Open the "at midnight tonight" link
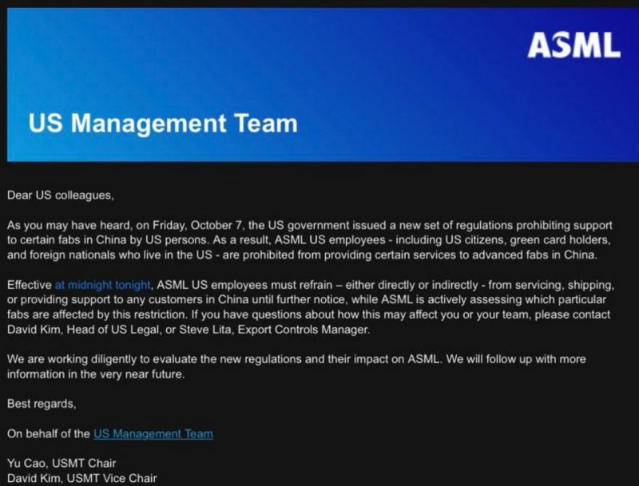The image size is (639, 486). coord(101,285)
